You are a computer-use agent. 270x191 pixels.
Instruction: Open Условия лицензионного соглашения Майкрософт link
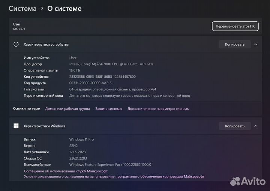point(114,176)
